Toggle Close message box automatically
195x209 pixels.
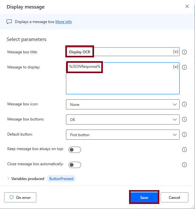(x=75, y=165)
